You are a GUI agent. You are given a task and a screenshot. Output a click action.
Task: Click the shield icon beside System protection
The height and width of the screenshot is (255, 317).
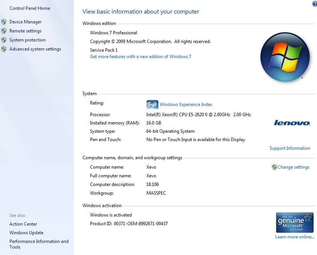coord(4,40)
